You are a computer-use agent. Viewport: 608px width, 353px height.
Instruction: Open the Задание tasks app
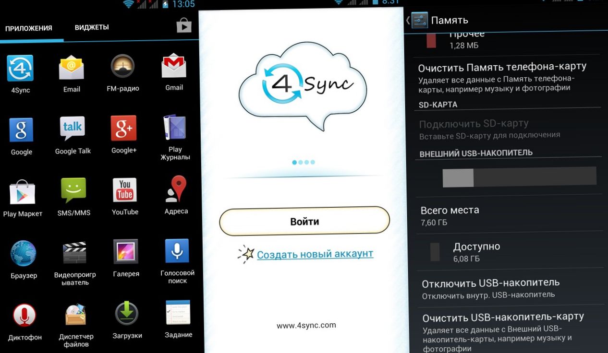point(178,313)
